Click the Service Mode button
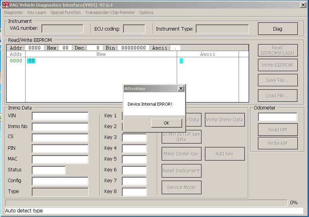The image size is (309, 217). tap(181, 188)
